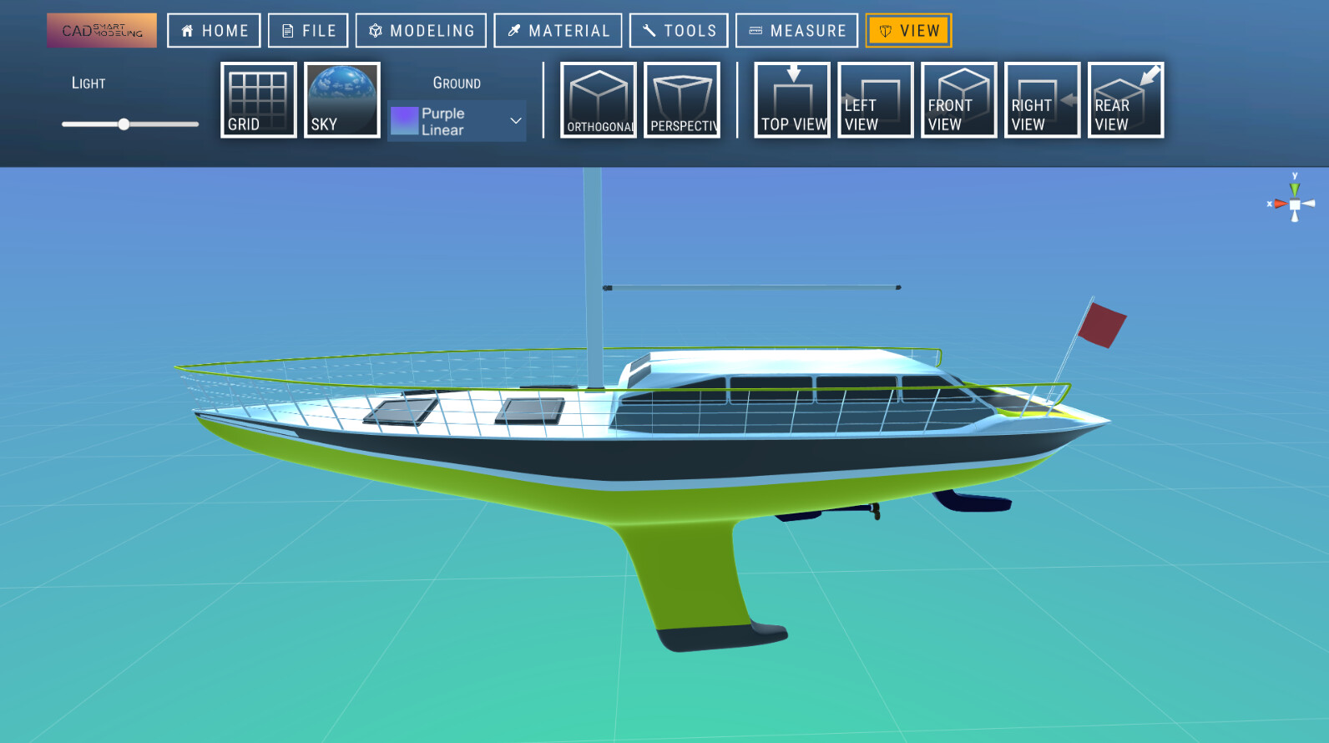Switch to Orthogonal projection
Screen dimensions: 1329x743
(x=598, y=100)
